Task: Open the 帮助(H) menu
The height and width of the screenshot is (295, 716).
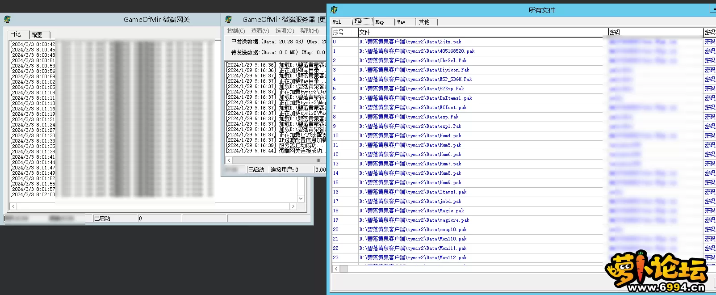Action: (310, 31)
